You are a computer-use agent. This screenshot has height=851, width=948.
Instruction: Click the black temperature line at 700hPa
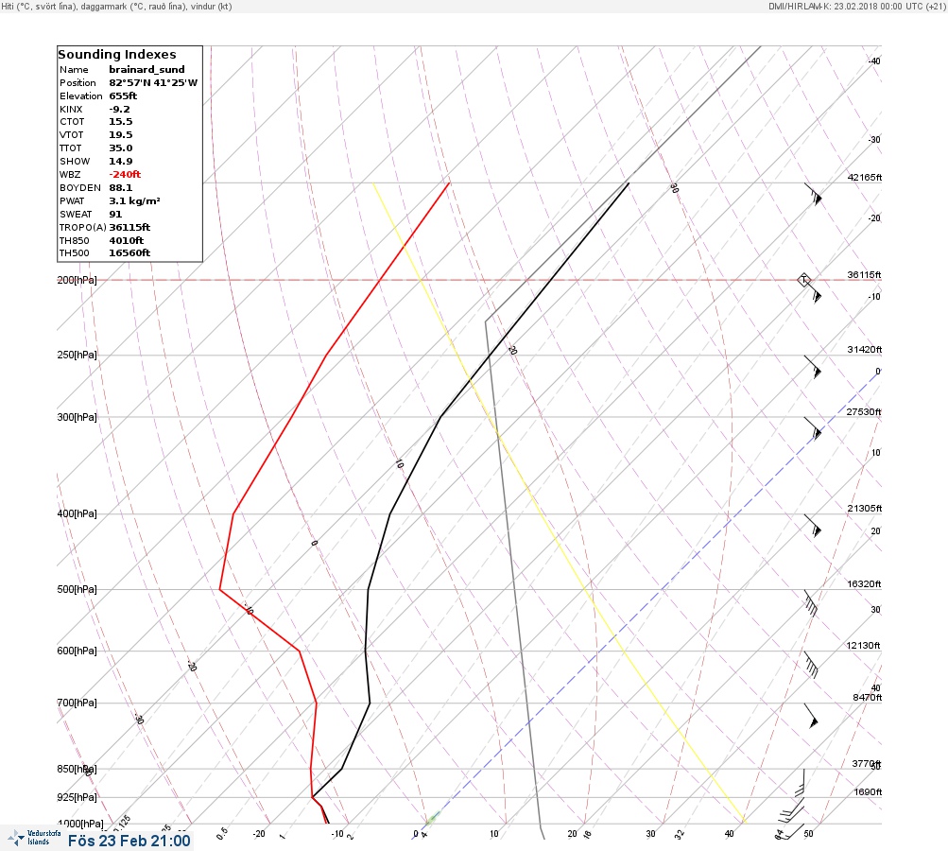click(370, 703)
